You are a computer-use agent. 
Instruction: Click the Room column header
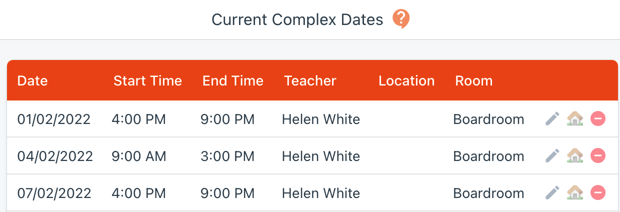[473, 80]
